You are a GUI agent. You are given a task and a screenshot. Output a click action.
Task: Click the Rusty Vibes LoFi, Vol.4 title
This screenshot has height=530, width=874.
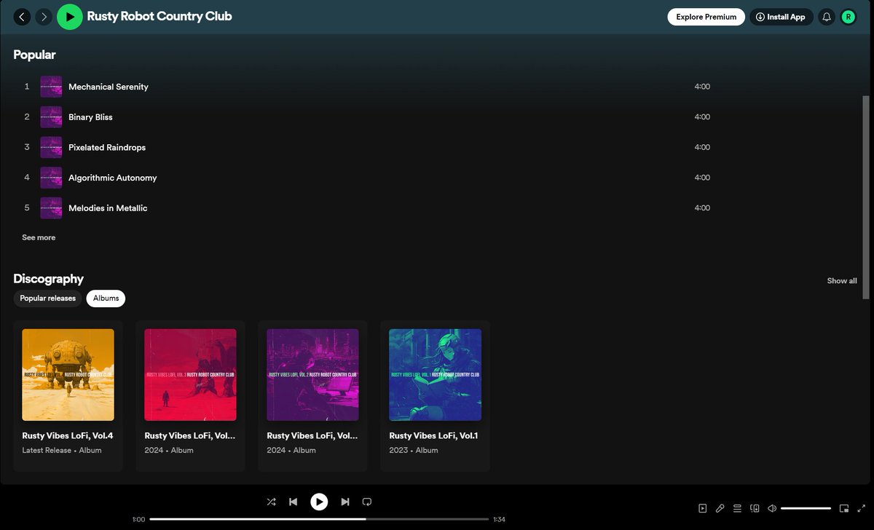tap(68, 436)
